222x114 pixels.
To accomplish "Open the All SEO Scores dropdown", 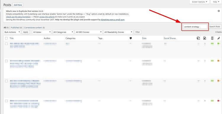I will (89, 32).
